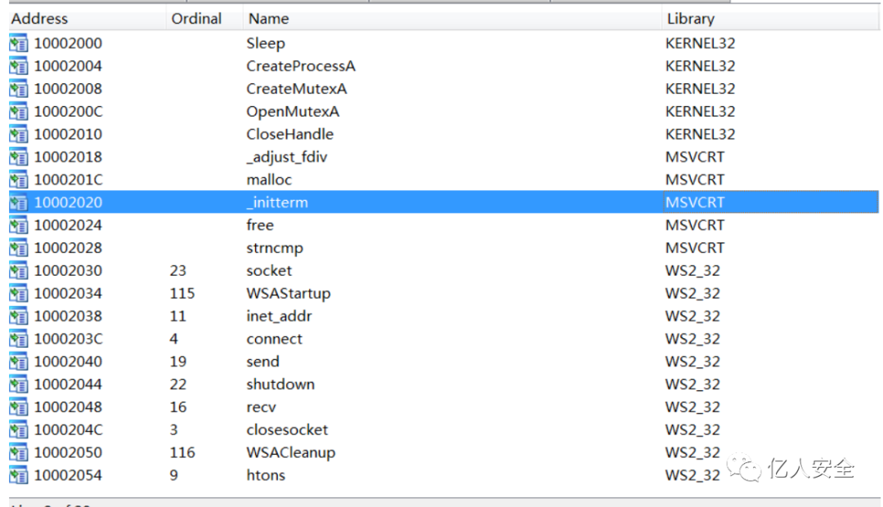Sort imports by the Ordinal column header

pyautogui.click(x=196, y=19)
